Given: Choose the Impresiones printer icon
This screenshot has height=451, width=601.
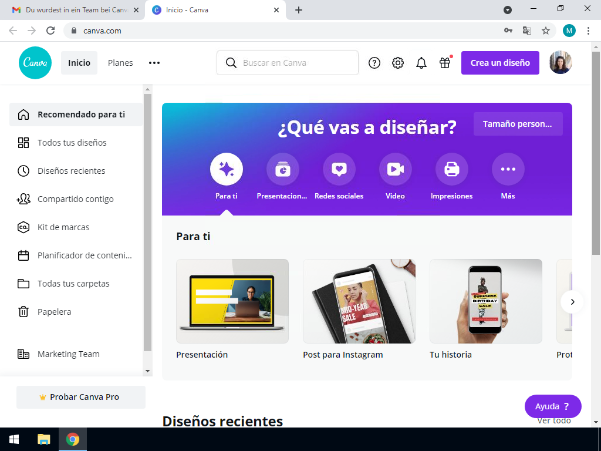Looking at the screenshot, I should [451, 169].
